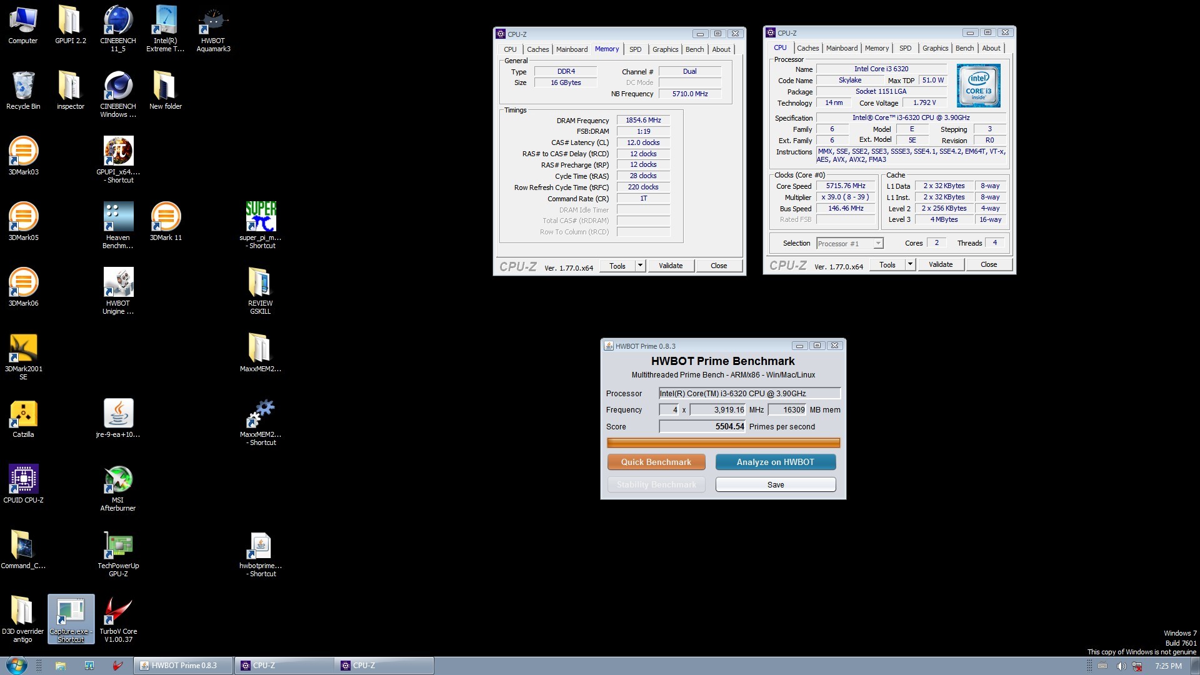The height and width of the screenshot is (675, 1200).
Task: Open the Intel(R) Extreme Tuning icon
Action: pos(166,29)
